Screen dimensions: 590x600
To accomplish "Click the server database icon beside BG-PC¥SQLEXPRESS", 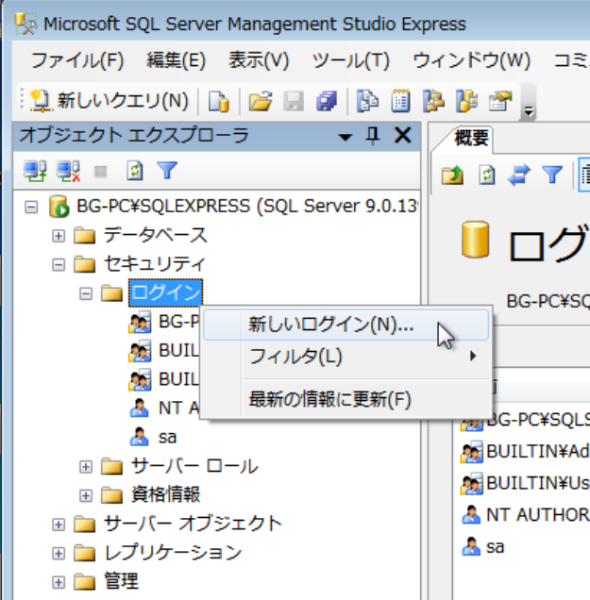I will (x=59, y=207).
